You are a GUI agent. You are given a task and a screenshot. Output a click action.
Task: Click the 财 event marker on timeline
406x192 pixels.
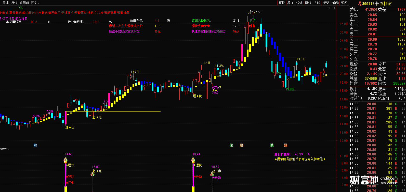35,145
